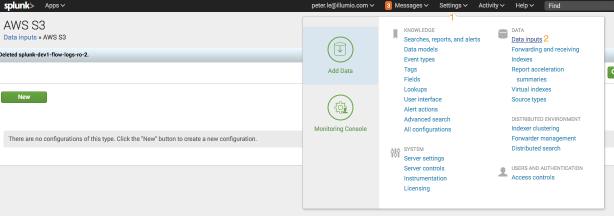Open the Monitoring Console icon

(340, 107)
